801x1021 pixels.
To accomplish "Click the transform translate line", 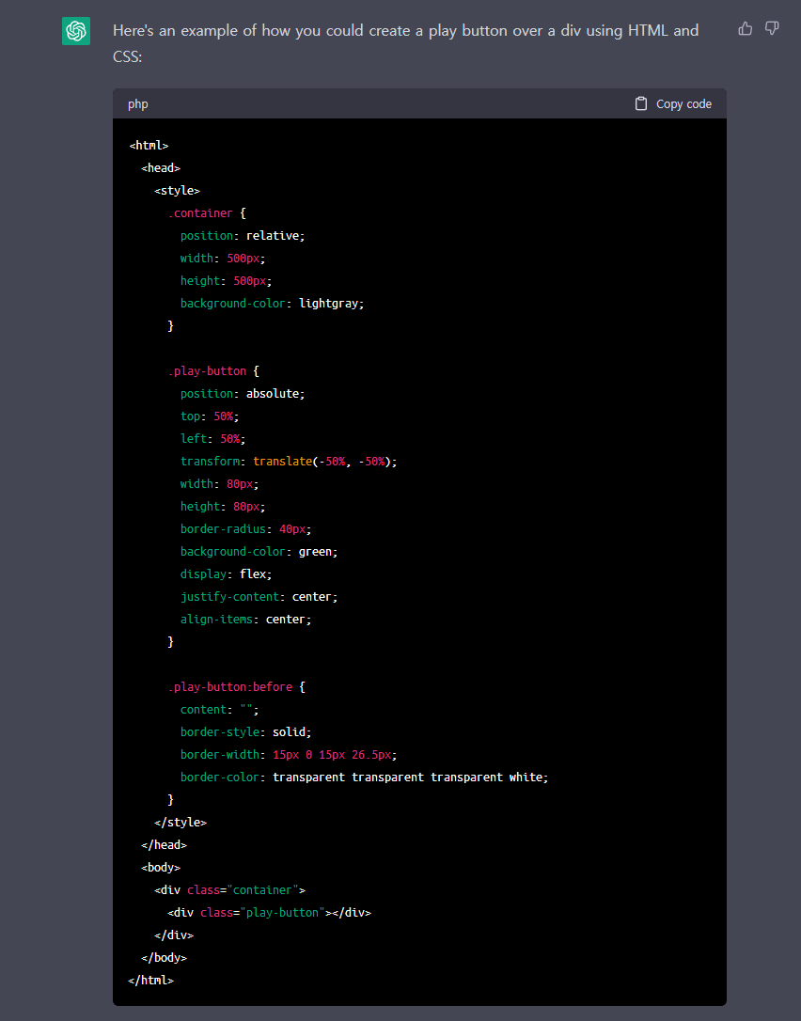I will 289,462.
